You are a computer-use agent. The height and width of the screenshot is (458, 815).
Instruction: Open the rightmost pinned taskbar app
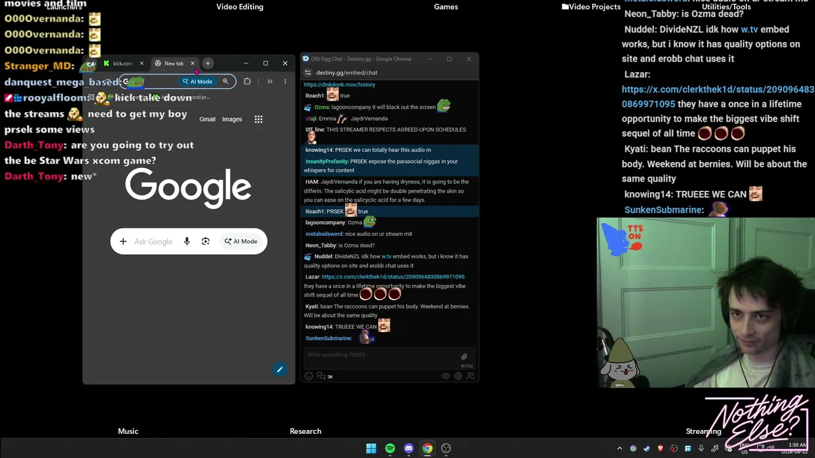pyautogui.click(x=446, y=448)
